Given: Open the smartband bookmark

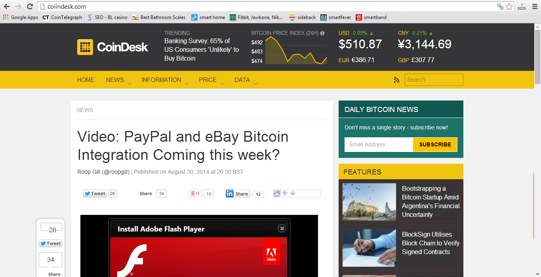Looking at the screenshot, I should (371, 17).
